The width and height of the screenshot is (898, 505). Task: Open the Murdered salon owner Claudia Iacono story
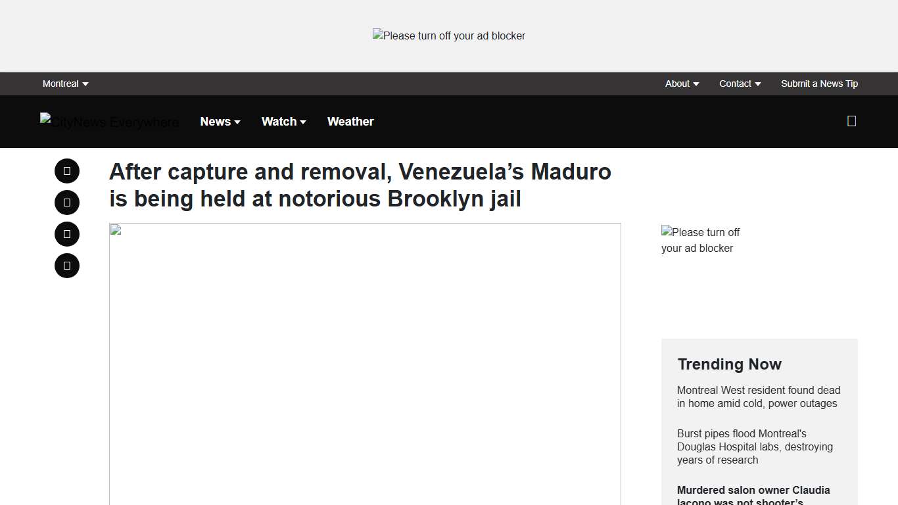click(753, 493)
